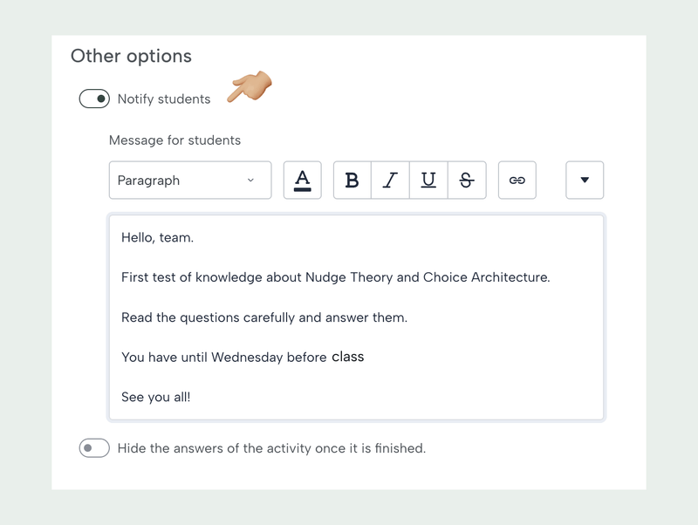Open the text color picker
Viewport: 698px width, 525px height.
(x=303, y=181)
